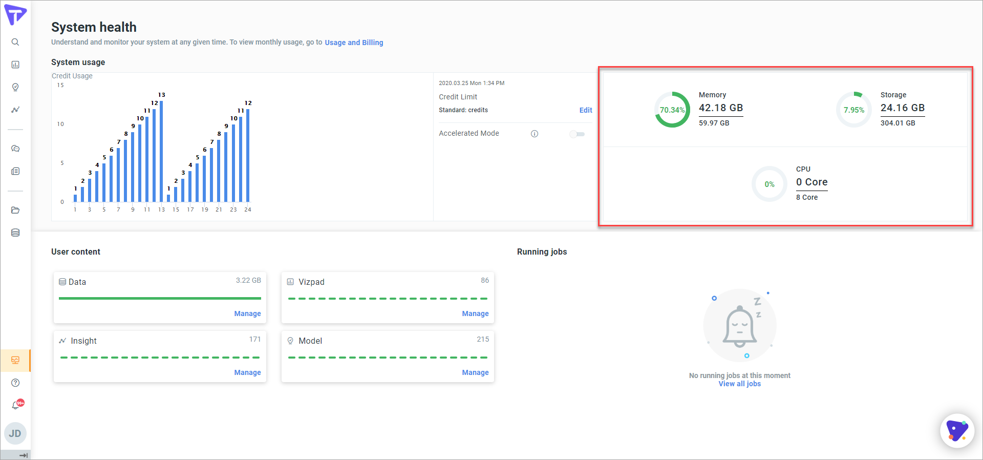This screenshot has height=460, width=983.
Task: Manage the Data content
Action: pos(247,313)
